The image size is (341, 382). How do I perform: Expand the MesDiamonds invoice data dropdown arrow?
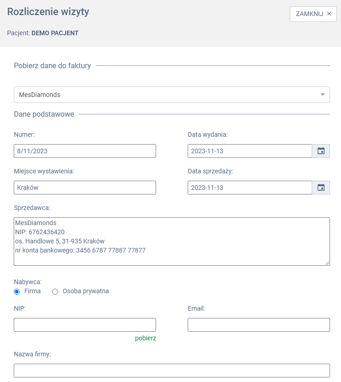click(x=322, y=95)
